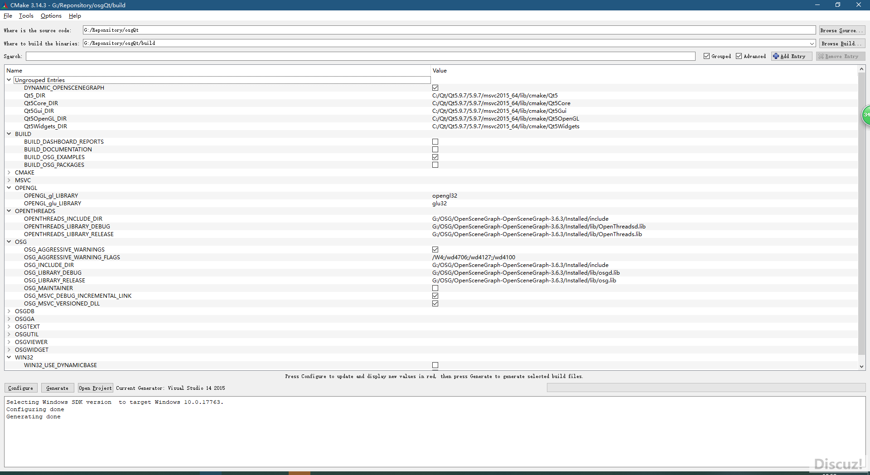Click the glu32 value cell

(x=440, y=204)
